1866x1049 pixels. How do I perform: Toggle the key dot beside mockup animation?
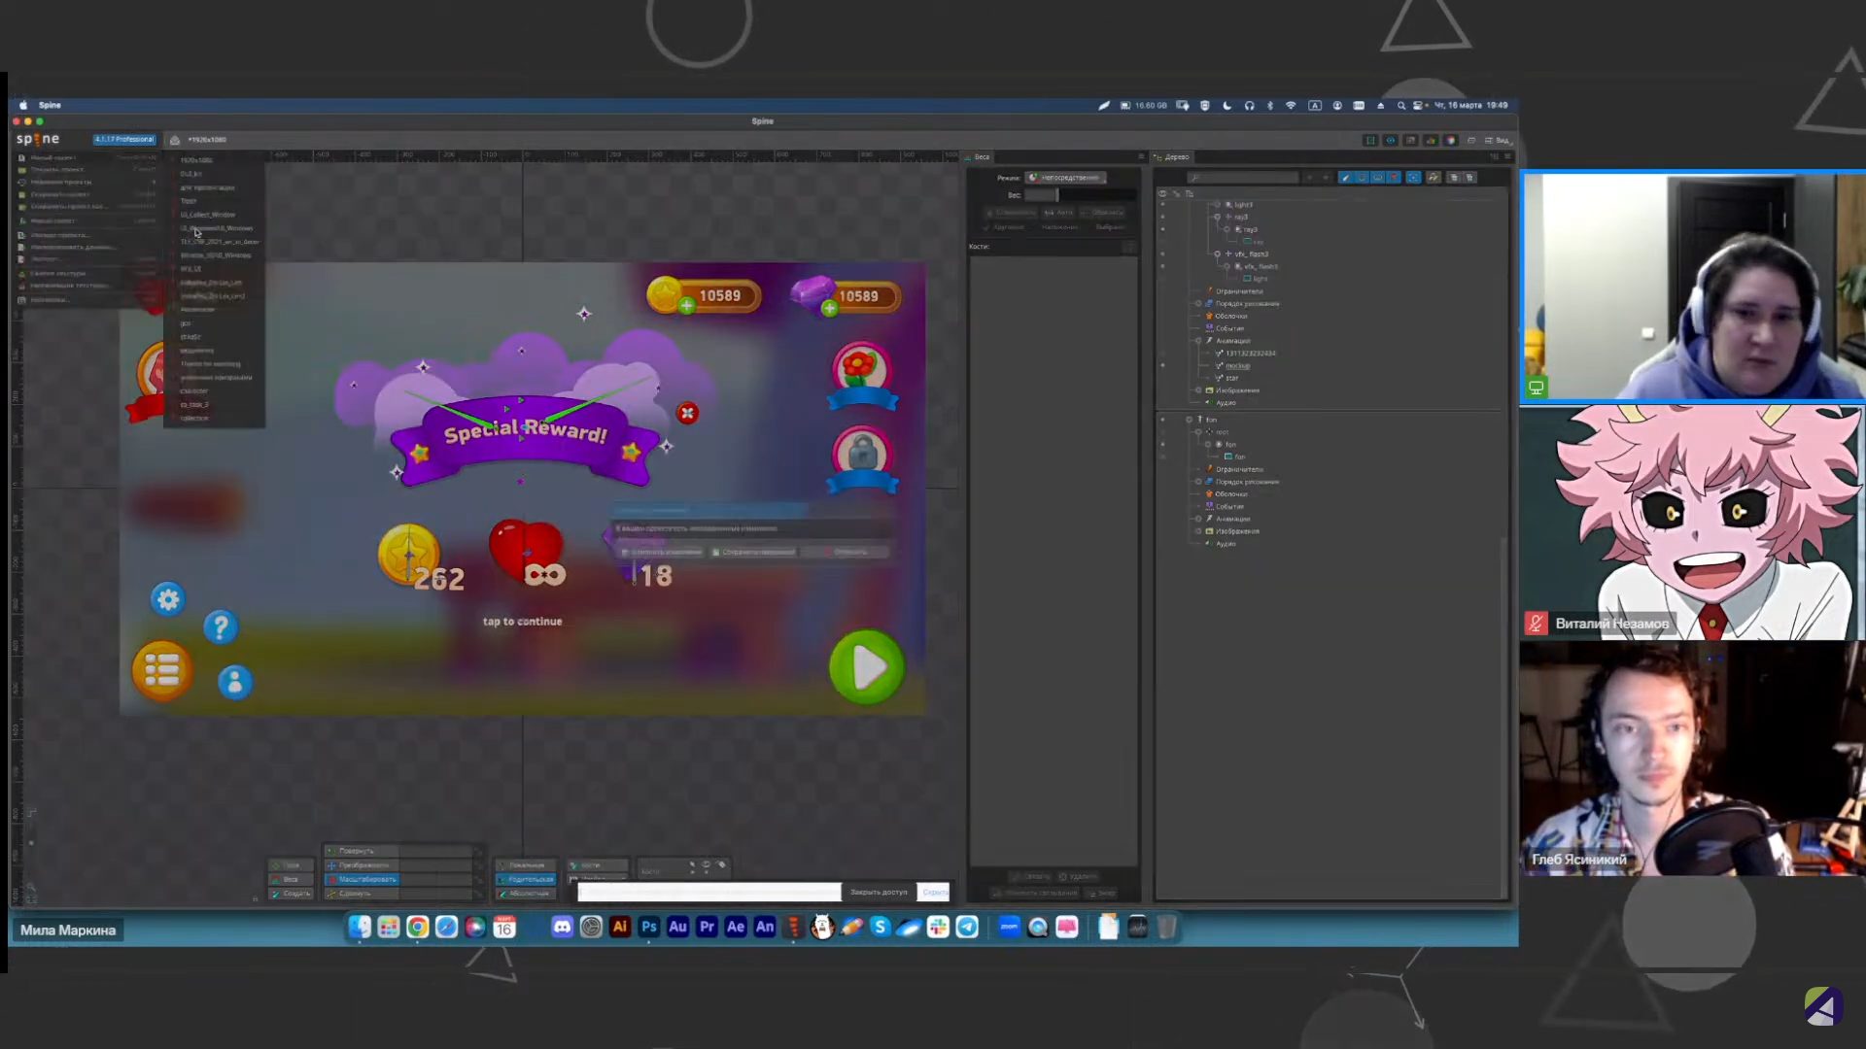tap(1162, 365)
